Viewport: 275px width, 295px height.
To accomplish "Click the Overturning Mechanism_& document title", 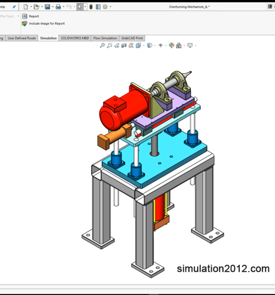I will pos(189,7).
